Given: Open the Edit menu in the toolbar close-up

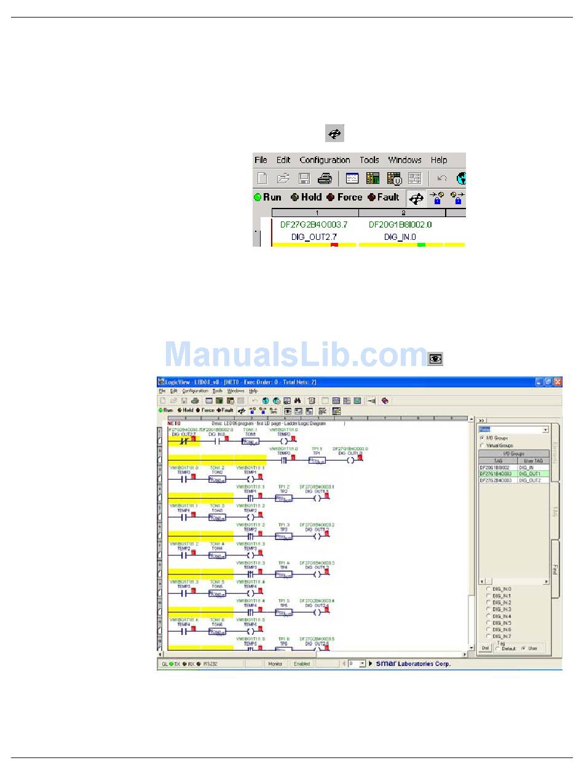Looking at the screenshot, I should click(283, 160).
